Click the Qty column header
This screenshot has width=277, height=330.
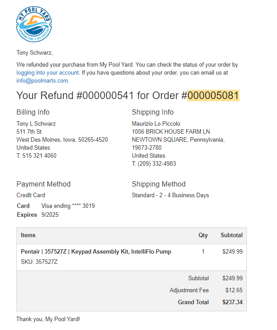coord(203,235)
